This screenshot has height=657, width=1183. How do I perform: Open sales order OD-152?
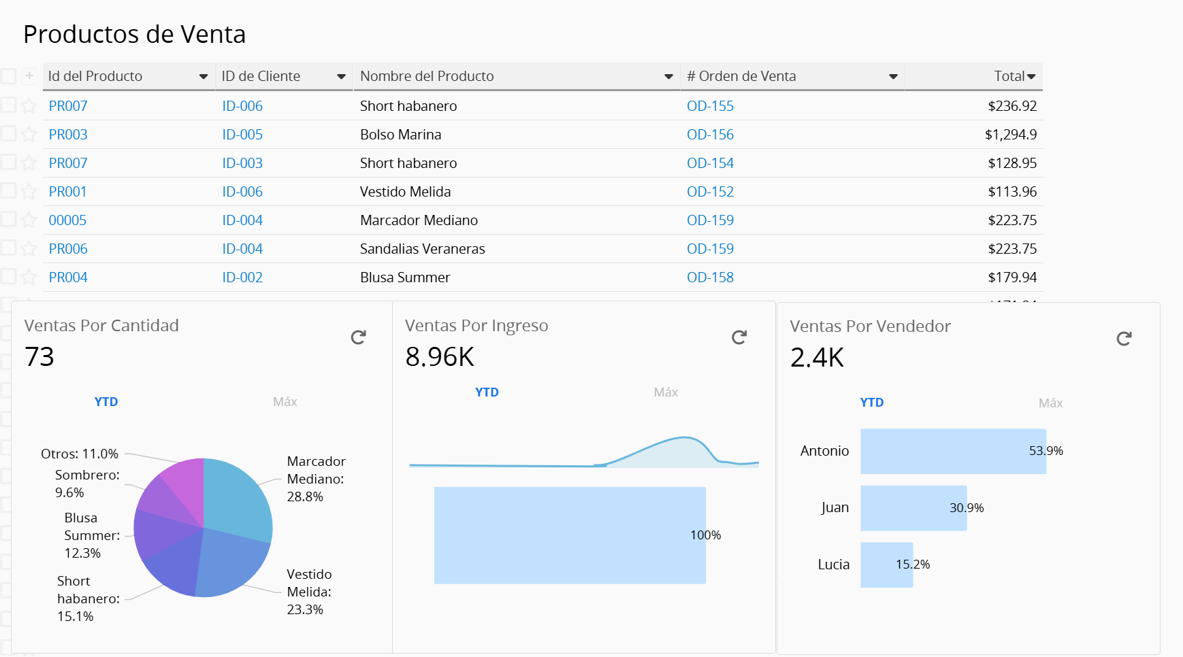pos(710,192)
